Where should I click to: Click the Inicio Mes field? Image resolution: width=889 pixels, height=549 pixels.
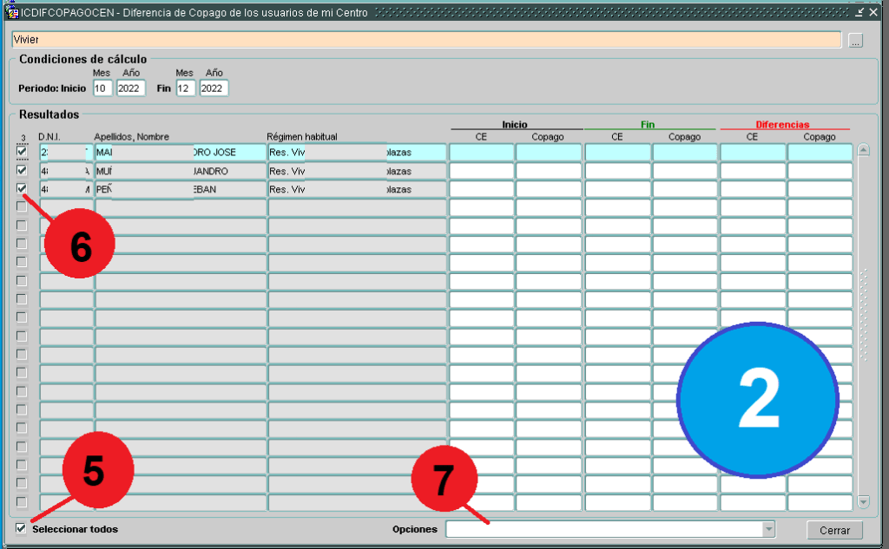(102, 88)
